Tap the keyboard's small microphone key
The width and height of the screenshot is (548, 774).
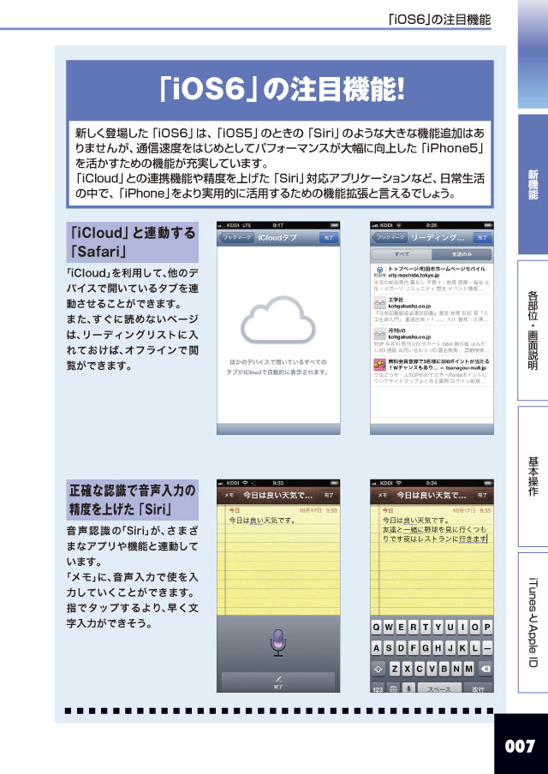click(408, 688)
